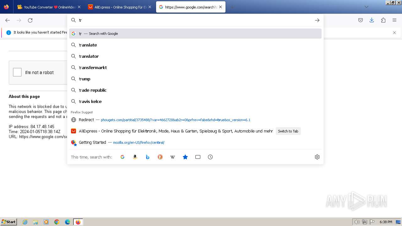Click the Switch to Tab button
The width and height of the screenshot is (402, 226).
288,131
